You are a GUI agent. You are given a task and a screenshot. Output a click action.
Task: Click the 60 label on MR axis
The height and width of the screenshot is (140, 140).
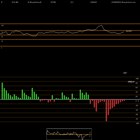137,88
